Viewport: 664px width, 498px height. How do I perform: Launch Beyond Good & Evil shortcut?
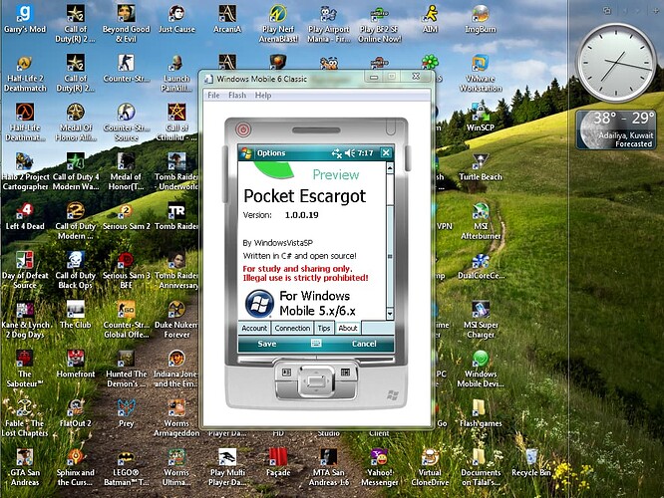pyautogui.click(x=126, y=24)
